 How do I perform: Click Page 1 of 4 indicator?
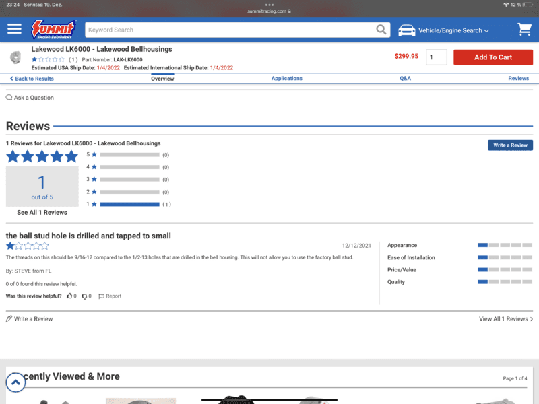click(515, 378)
